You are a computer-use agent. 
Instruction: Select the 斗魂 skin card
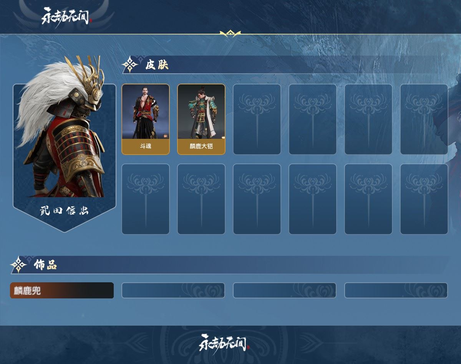[146, 119]
